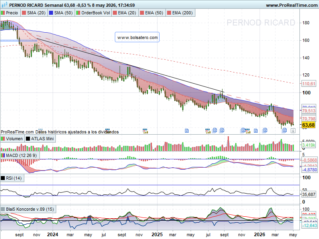The image size is (319, 239).
Task: Click the 120 price scale label
Action: 306,75
